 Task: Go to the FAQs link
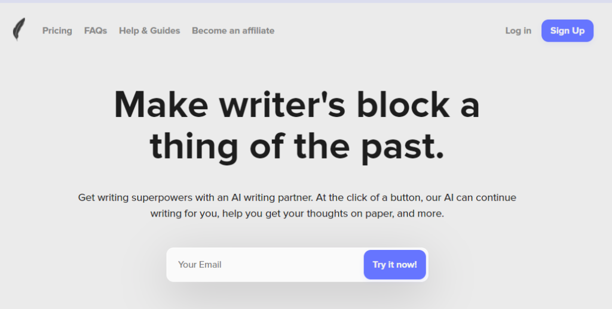pos(96,30)
